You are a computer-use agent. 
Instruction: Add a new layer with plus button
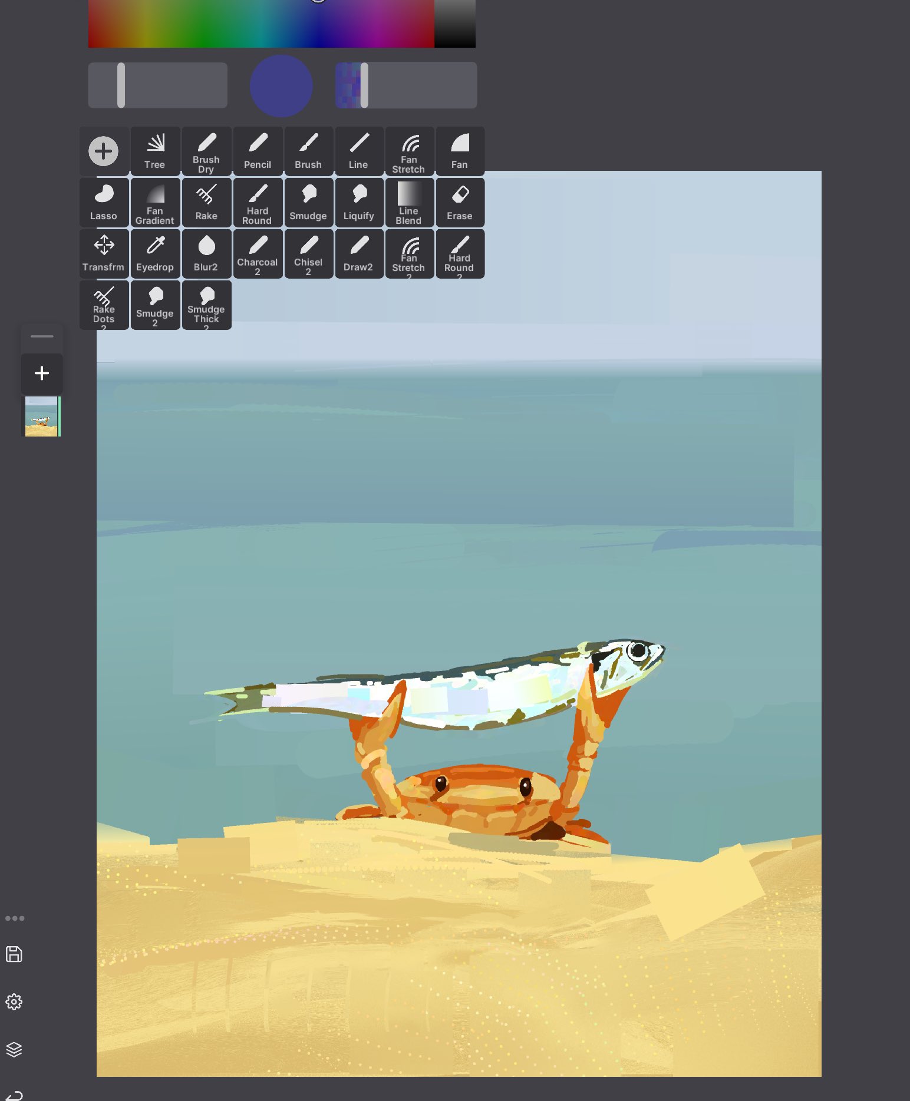[x=42, y=373]
